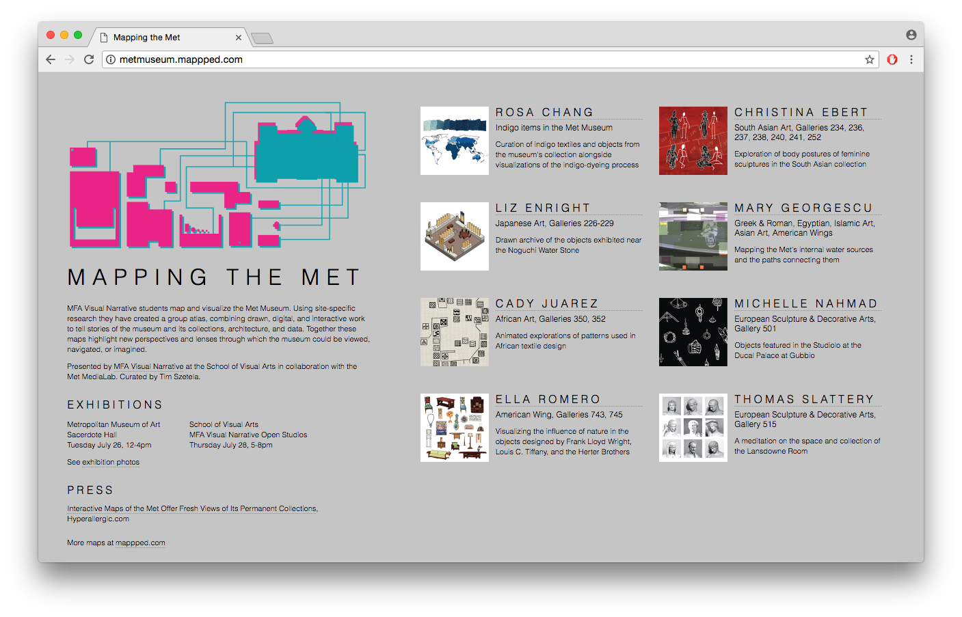Image resolution: width=962 pixels, height=617 pixels.
Task: Open the mappped.com link
Action: click(x=140, y=543)
